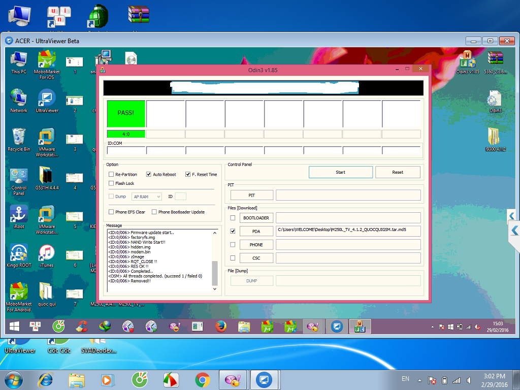
Task: Select the G531H 4.4.4 folder
Action: pos(47,178)
